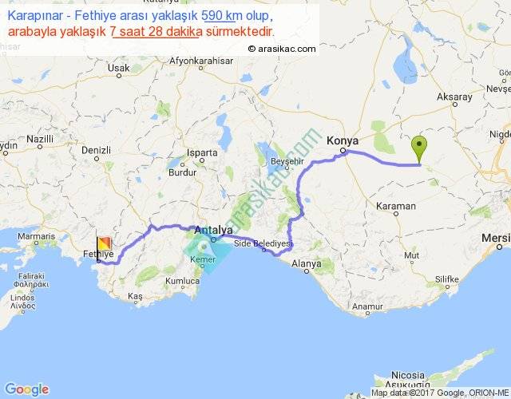Viewport: 511px width, 399px height.
Task: Click the Isparta city marker
Action: [x=202, y=160]
